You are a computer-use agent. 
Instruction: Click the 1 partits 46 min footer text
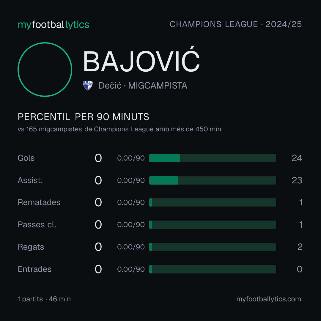(x=44, y=299)
